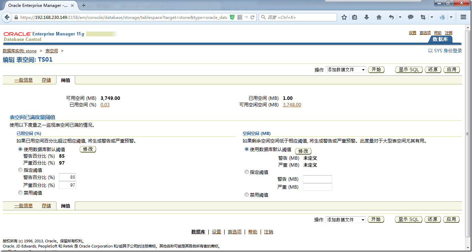Screen dimensions: 472x252
Task: Expand the dropdown arrow beside the globe icon
Action: pos(451,17)
